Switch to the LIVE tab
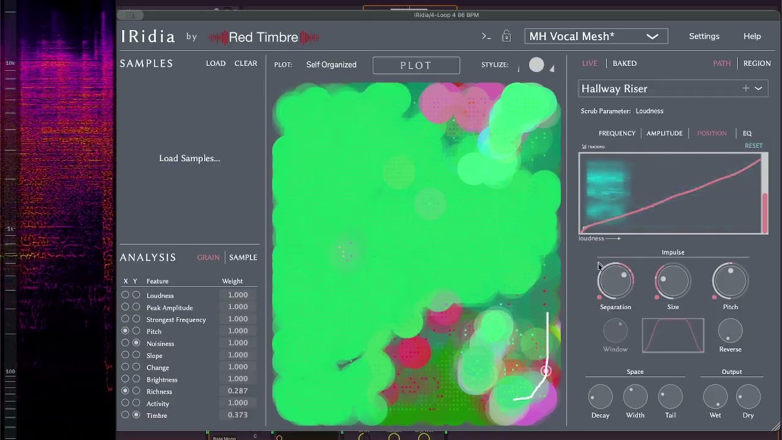This screenshot has width=782, height=440. [x=590, y=64]
